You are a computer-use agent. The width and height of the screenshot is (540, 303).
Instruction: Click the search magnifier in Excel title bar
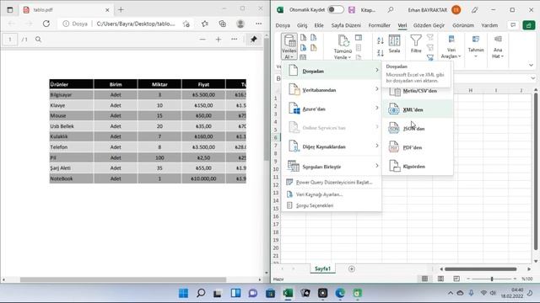pyautogui.click(x=390, y=10)
